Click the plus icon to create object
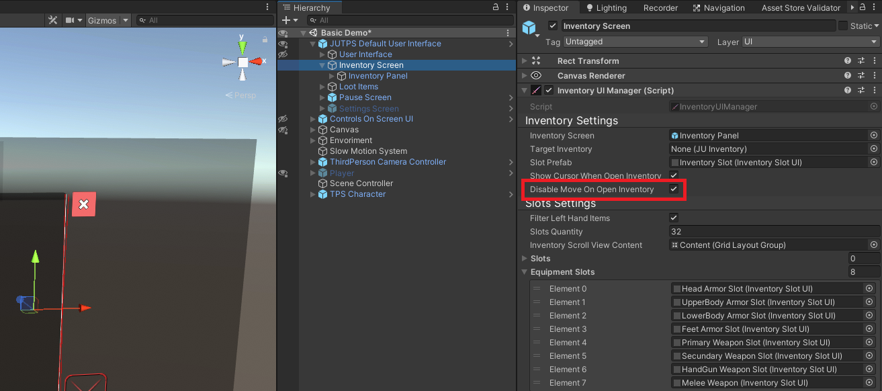 (x=286, y=20)
